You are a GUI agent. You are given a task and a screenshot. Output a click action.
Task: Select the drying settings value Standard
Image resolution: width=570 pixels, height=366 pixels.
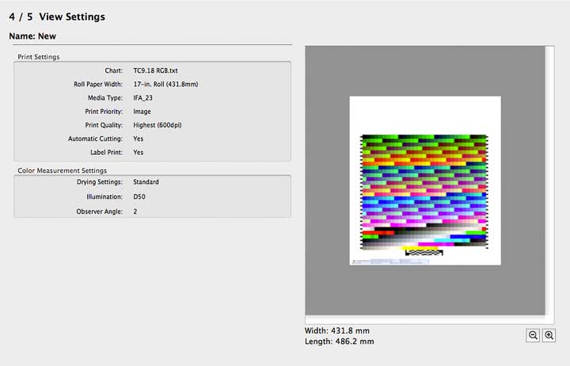point(146,182)
